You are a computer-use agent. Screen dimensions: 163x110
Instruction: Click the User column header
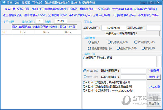(x=23, y=32)
